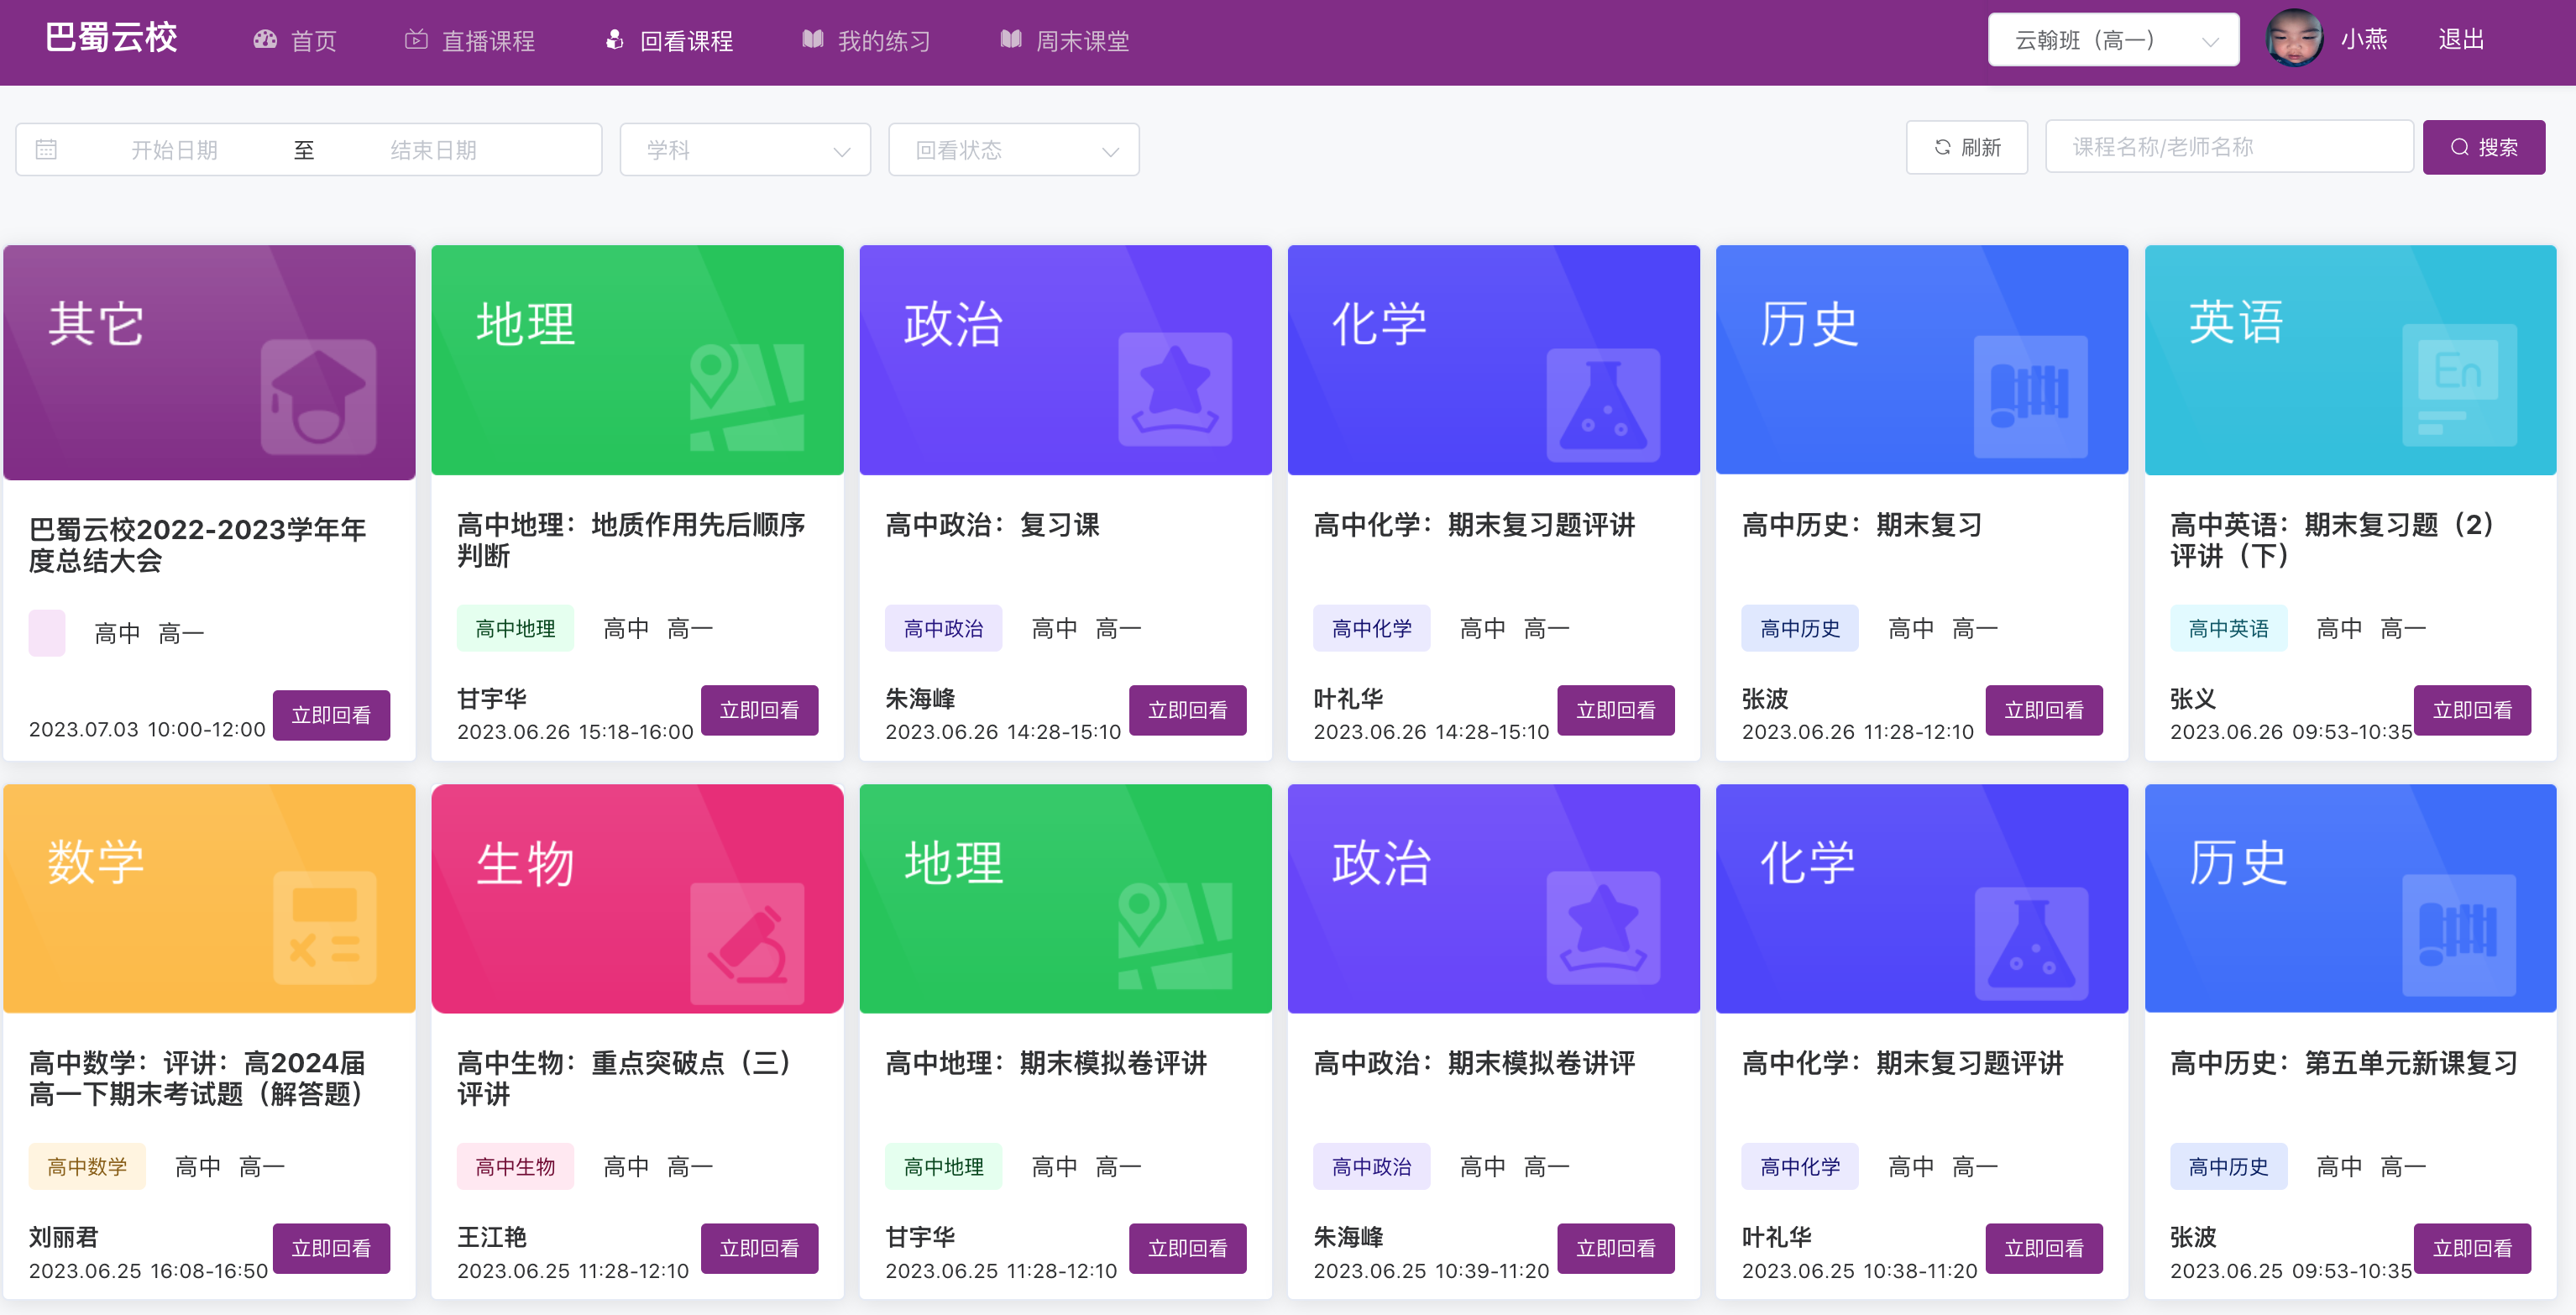Click the book icon beside 我的练习
The image size is (2576, 1315).
(813, 40)
